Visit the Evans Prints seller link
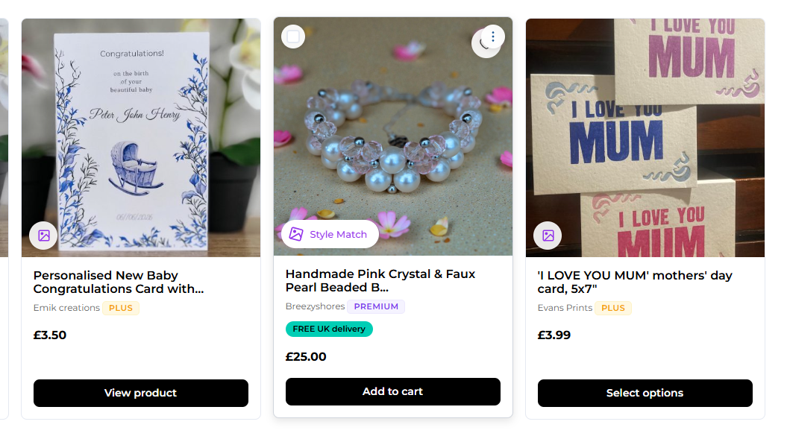The image size is (787, 442). click(x=565, y=308)
